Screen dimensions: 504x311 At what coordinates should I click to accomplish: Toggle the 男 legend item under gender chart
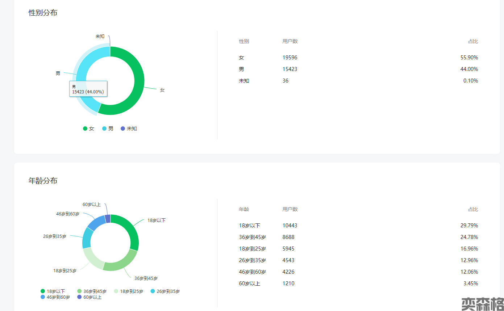point(108,129)
